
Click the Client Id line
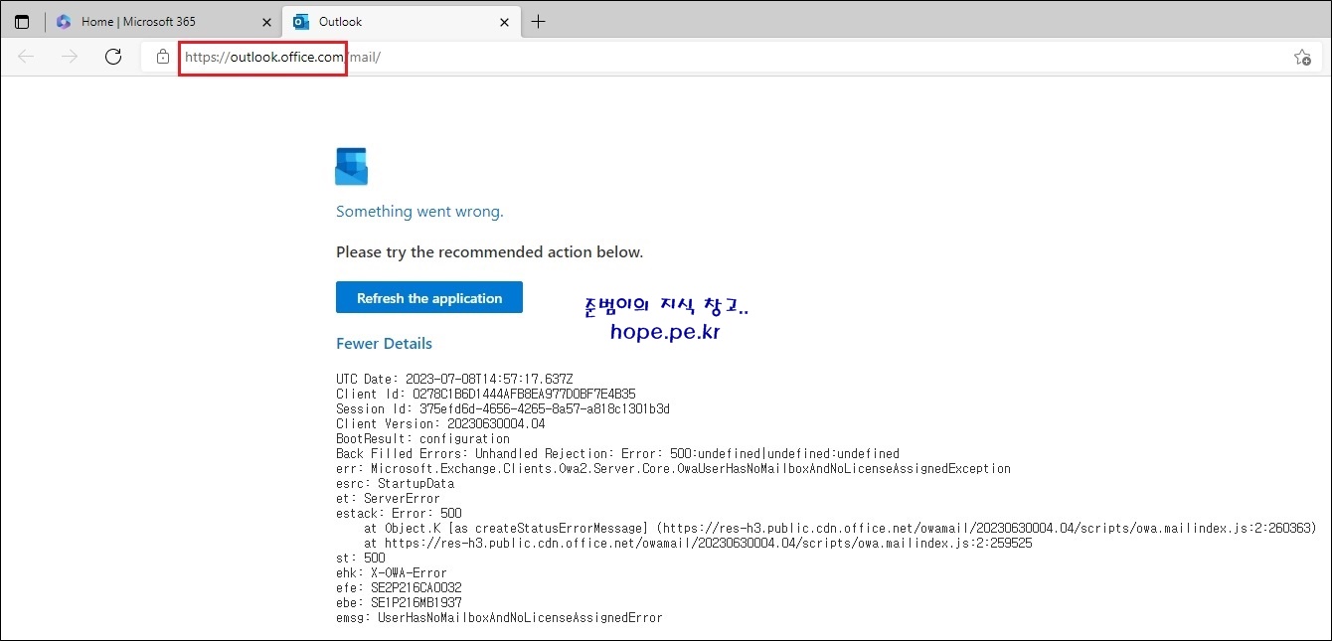coord(486,394)
